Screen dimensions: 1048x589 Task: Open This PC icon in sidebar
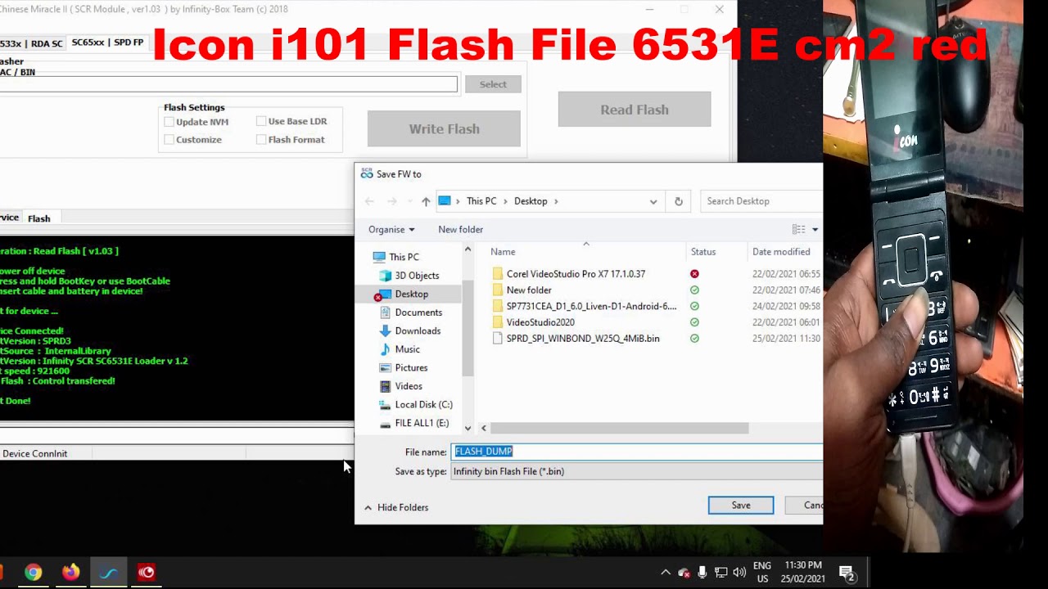(379, 257)
